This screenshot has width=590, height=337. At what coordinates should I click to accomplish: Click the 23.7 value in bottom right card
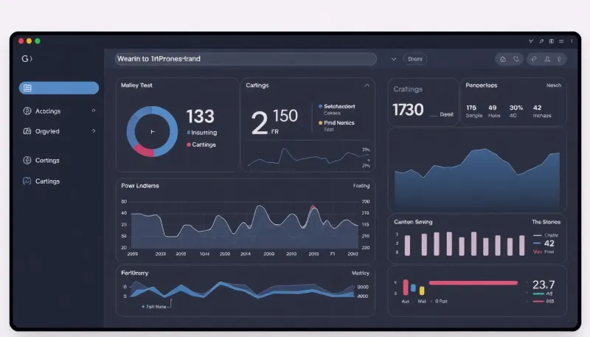pos(544,285)
